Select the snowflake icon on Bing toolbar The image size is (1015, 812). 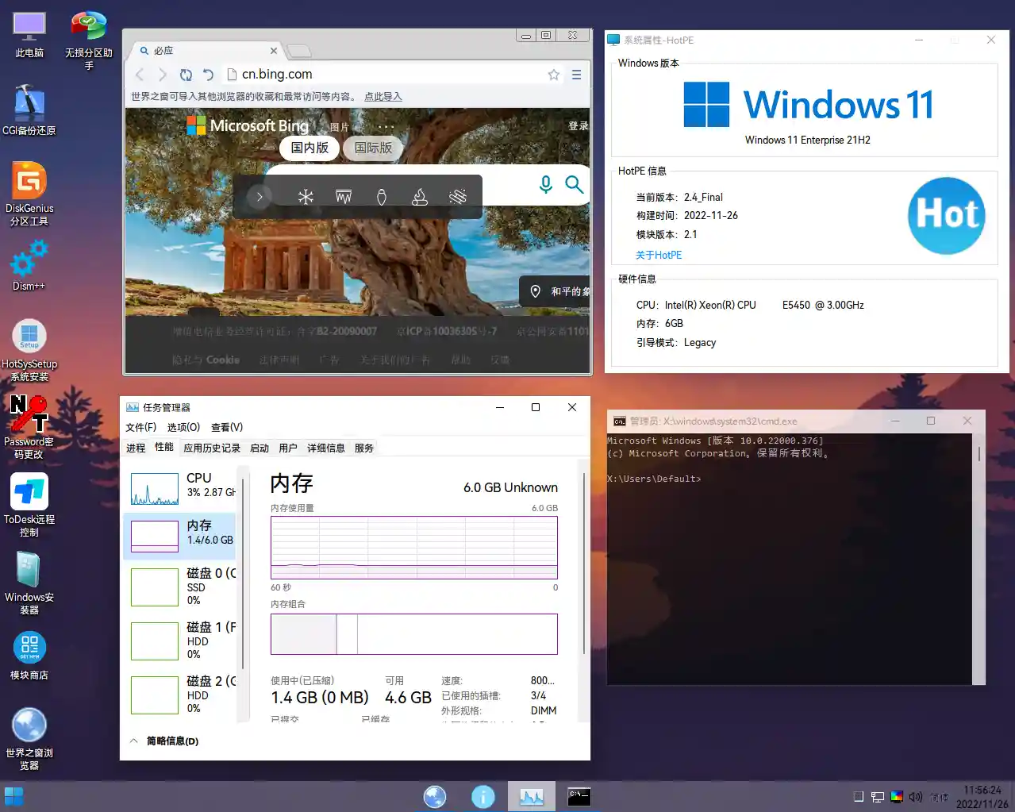tap(305, 196)
